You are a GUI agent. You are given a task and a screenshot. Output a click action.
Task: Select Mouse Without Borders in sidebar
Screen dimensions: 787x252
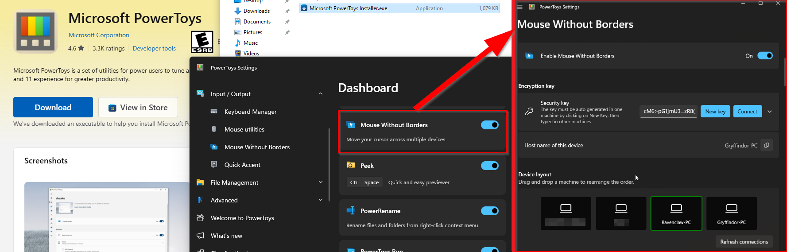coord(257,147)
